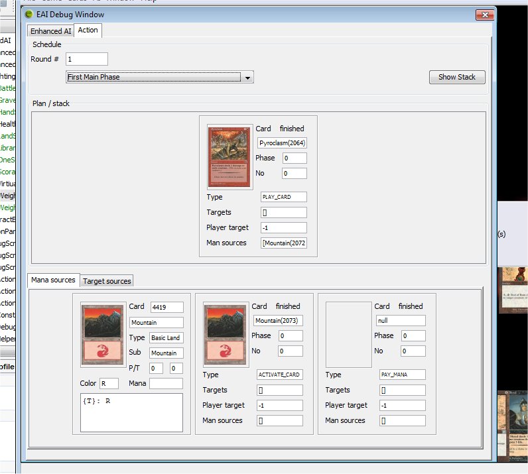
Task: Click the Sub field showing Mountain
Action: (x=166, y=353)
